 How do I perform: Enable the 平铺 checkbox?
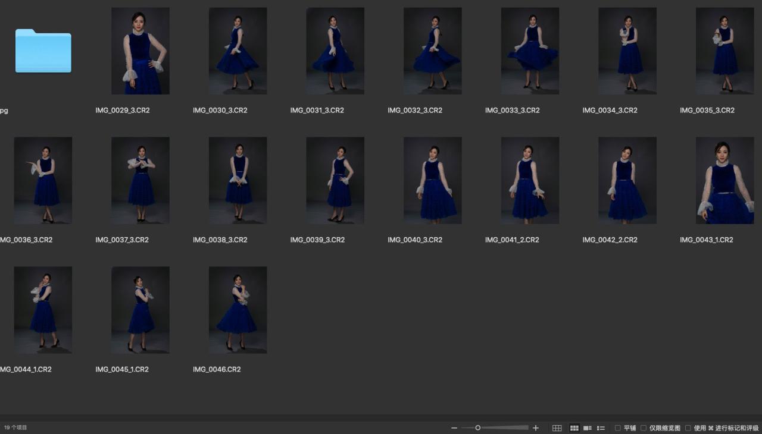618,428
